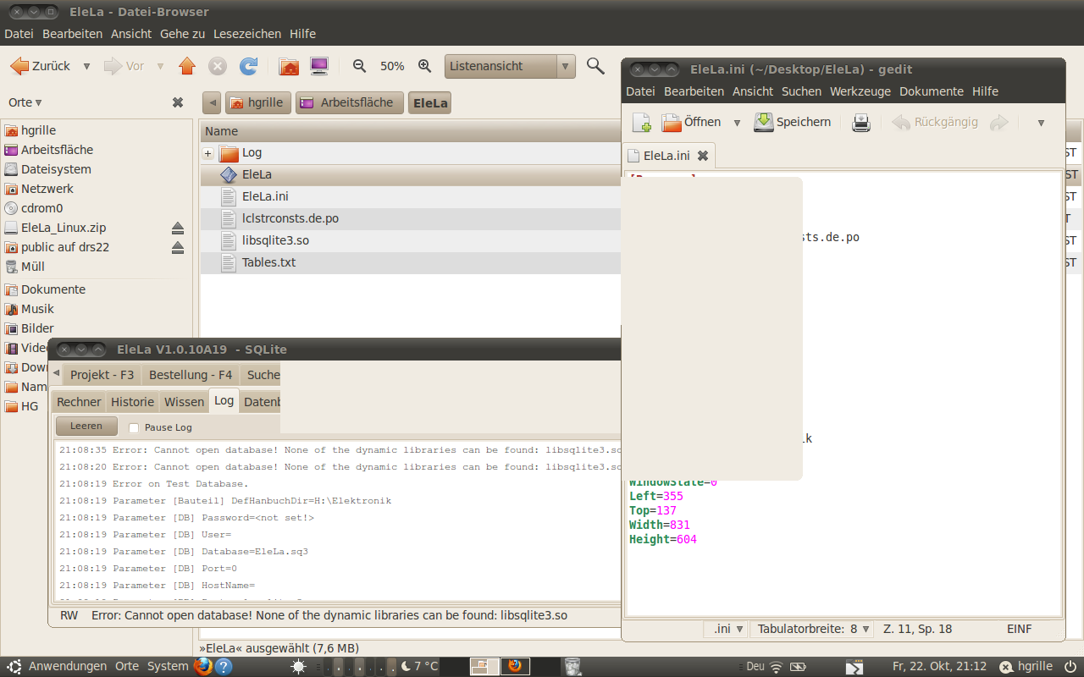Screen dimensions: 1084x677
Task: Open the trash icon in the bottom panel
Action: tap(572, 666)
